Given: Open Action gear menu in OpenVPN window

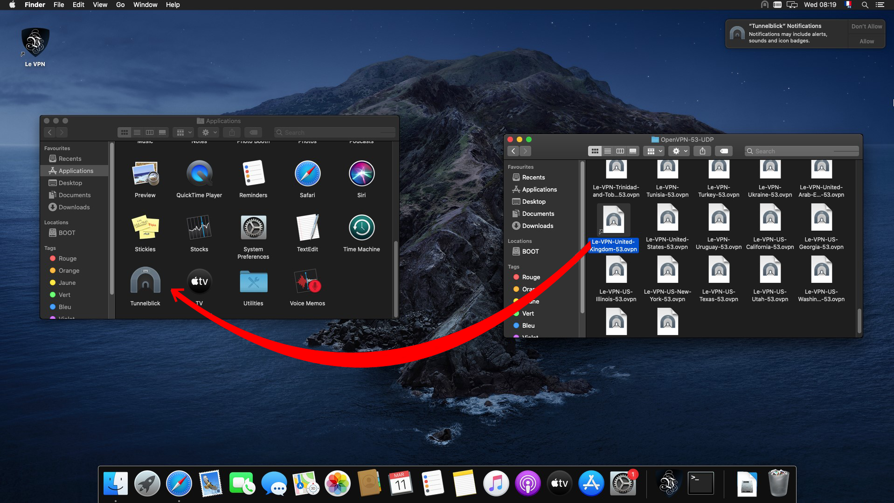Looking at the screenshot, I should (679, 151).
